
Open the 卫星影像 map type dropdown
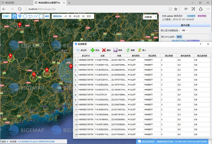pyautogui.click(x=151, y=17)
